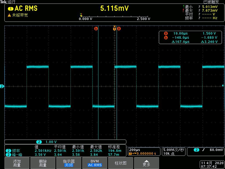Click the channel 2 badge next to 频率 measurement
The width and height of the screenshot is (225, 169).
8,150
